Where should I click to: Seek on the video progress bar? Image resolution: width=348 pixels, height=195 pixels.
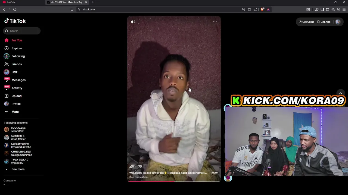[174, 181]
